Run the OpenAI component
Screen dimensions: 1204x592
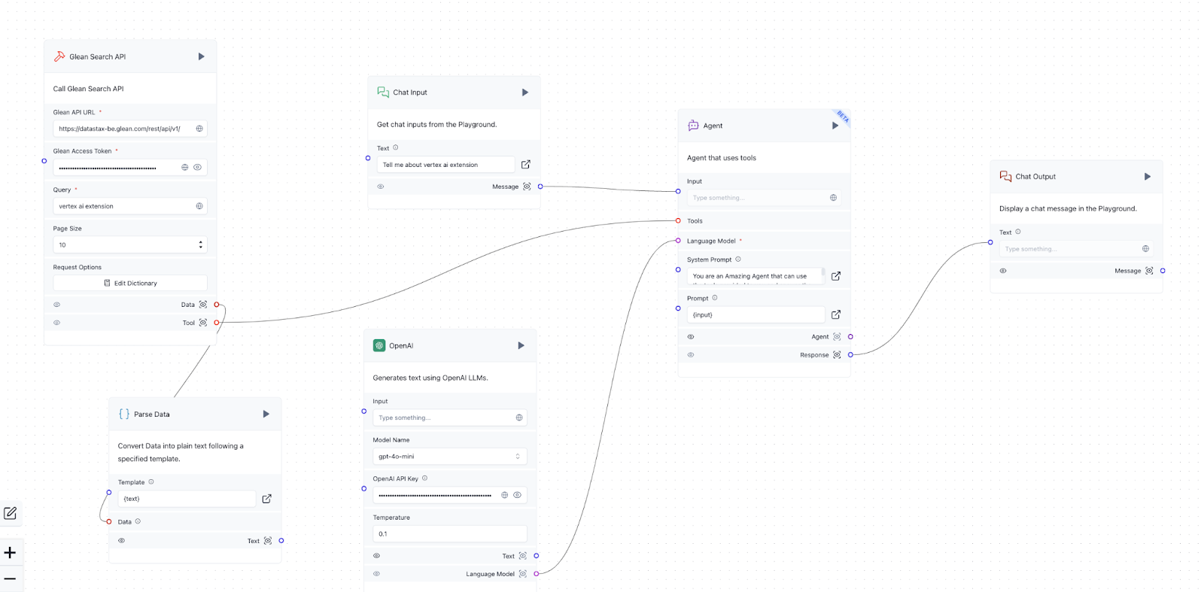pos(521,345)
